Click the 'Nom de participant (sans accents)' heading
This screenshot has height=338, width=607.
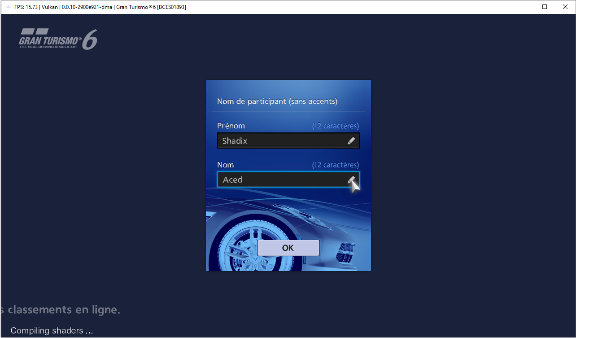pos(277,101)
